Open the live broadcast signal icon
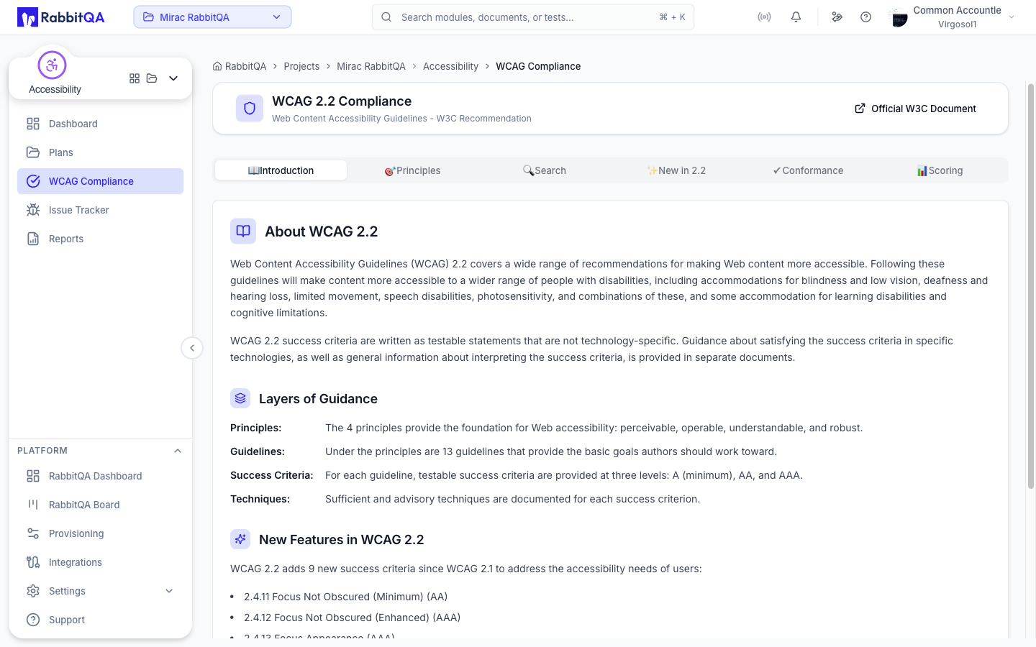The image size is (1036, 647). [764, 17]
